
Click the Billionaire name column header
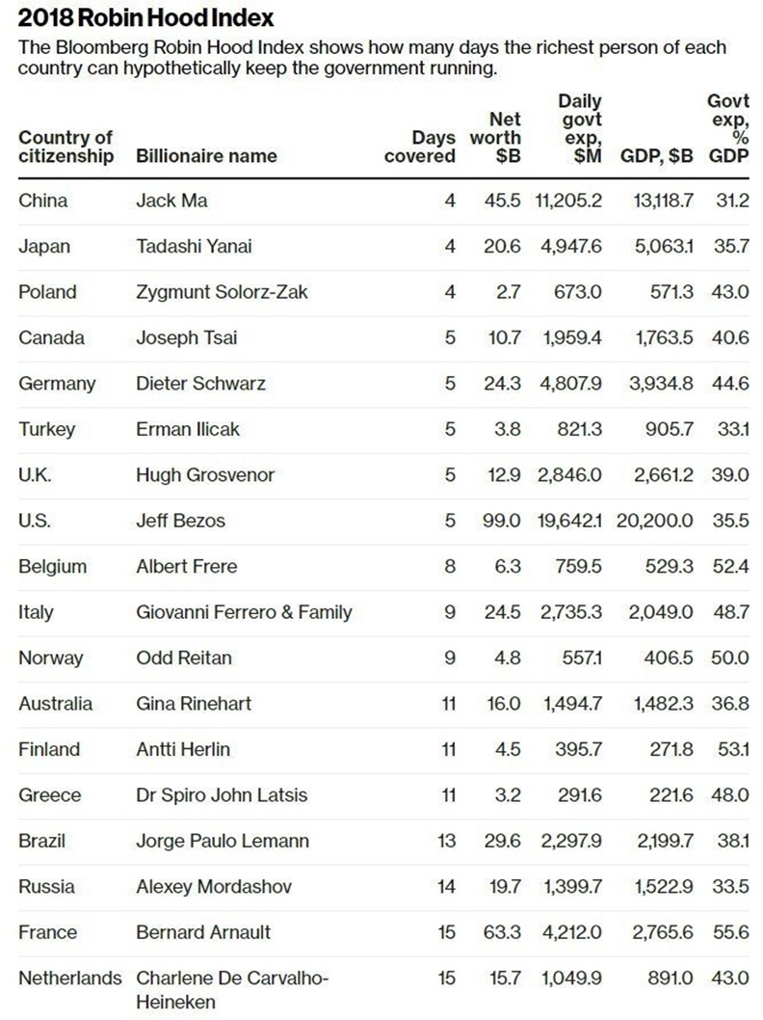tap(206, 156)
